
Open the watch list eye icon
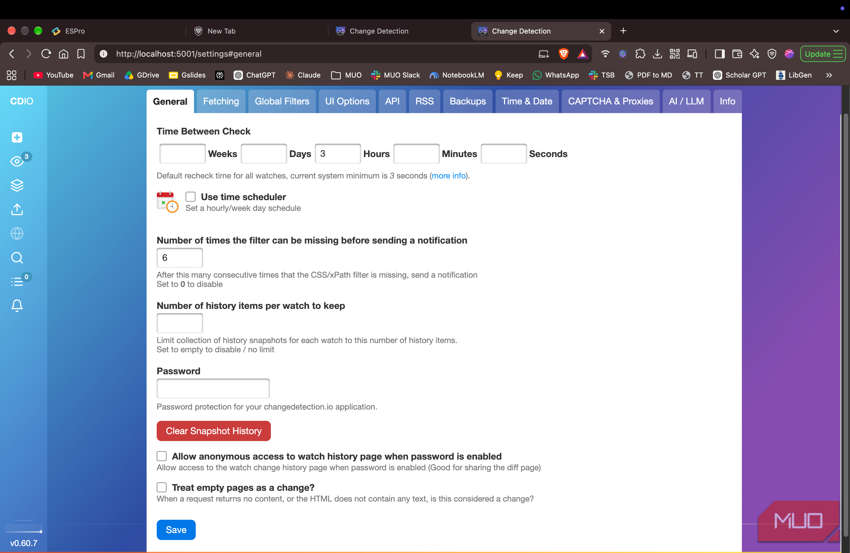[x=17, y=161]
